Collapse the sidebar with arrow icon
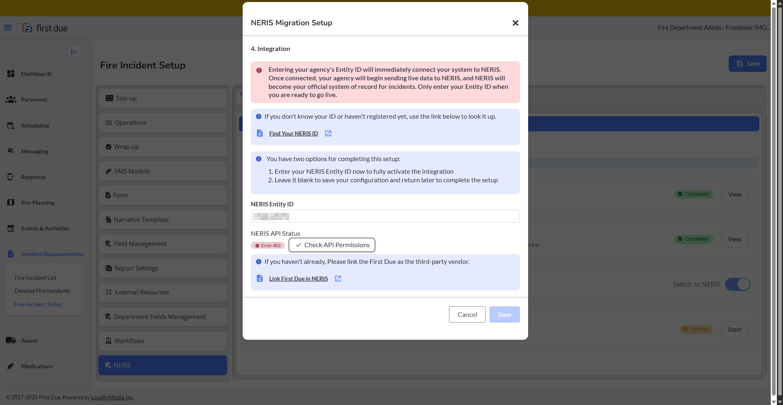Image resolution: width=783 pixels, height=405 pixels. (74, 51)
